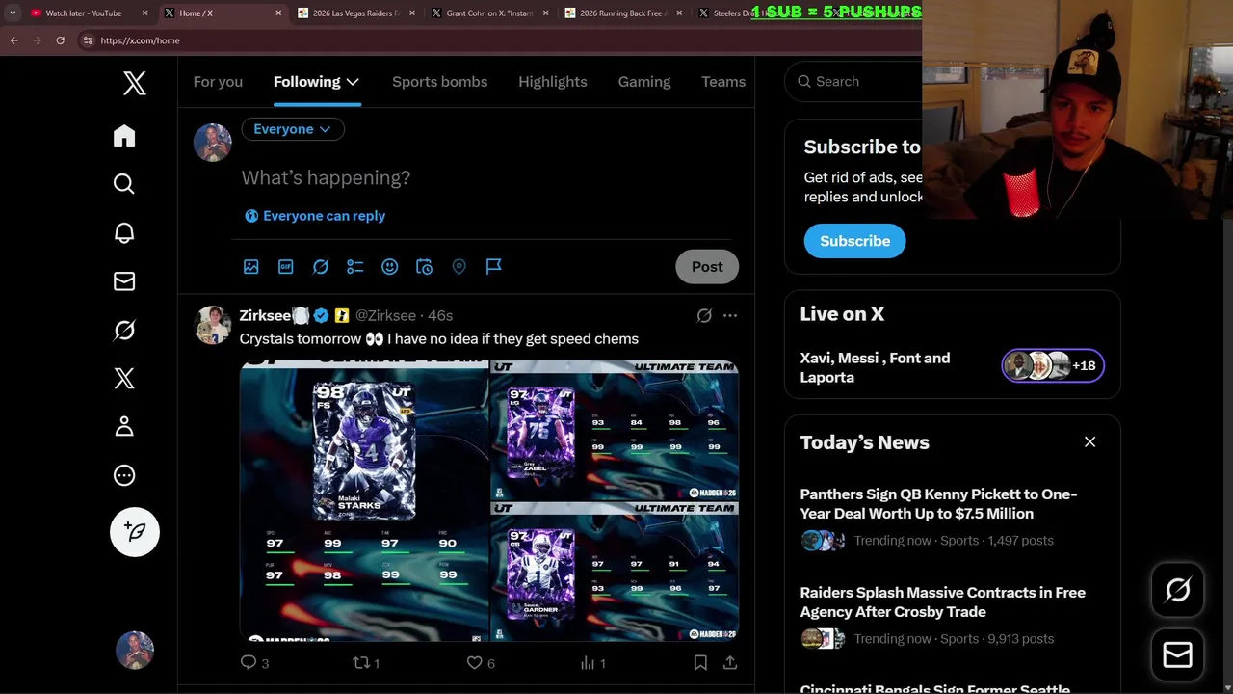Viewport: 1233px width, 694px height.
Task: Add media image icon to post
Action: [x=251, y=267]
